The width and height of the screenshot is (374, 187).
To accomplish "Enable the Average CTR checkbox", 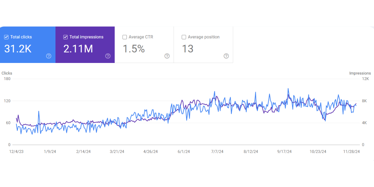I will (x=125, y=37).
